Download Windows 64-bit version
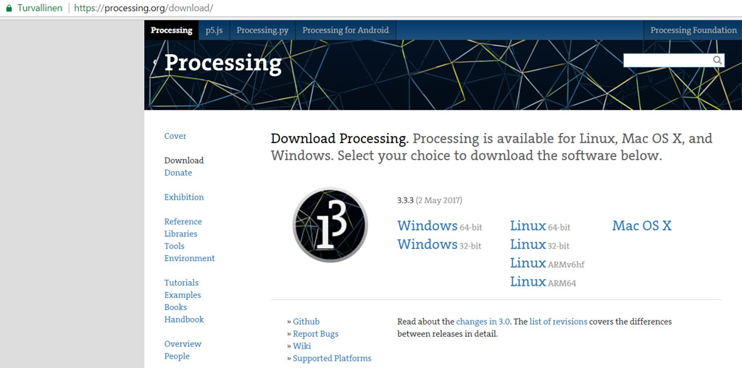This screenshot has height=368, width=742. pos(440,226)
